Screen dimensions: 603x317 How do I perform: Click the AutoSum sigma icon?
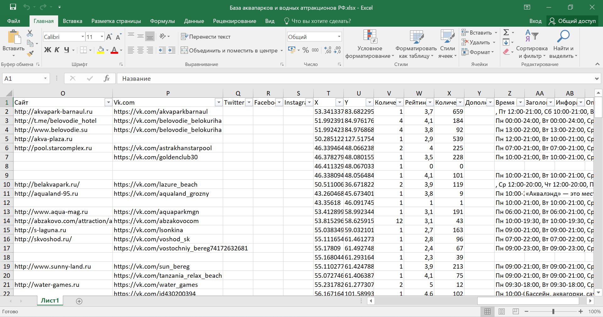506,32
